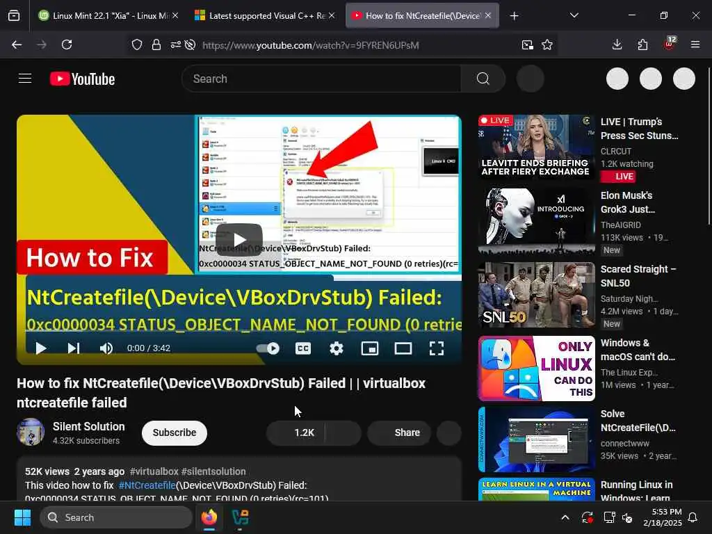The image size is (712, 534).
Task: Click the autoplay blocked icon in address bar
Action: [x=191, y=45]
